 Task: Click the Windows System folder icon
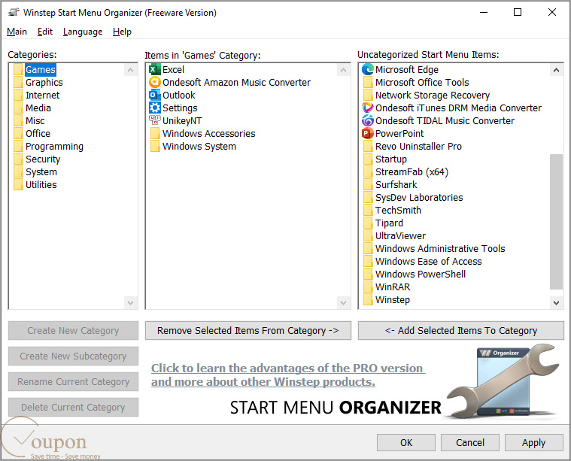point(155,146)
